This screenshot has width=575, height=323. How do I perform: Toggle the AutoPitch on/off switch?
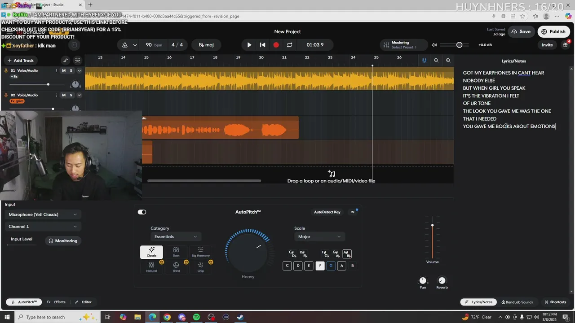[x=142, y=212]
